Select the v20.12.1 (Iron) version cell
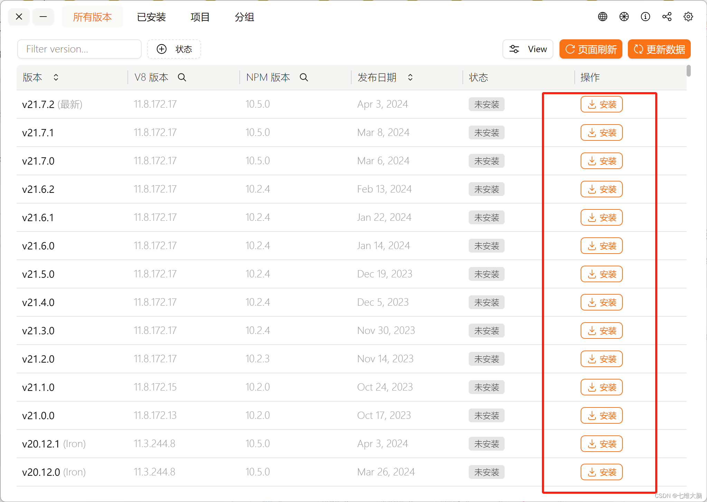This screenshot has width=707, height=502. tap(54, 444)
